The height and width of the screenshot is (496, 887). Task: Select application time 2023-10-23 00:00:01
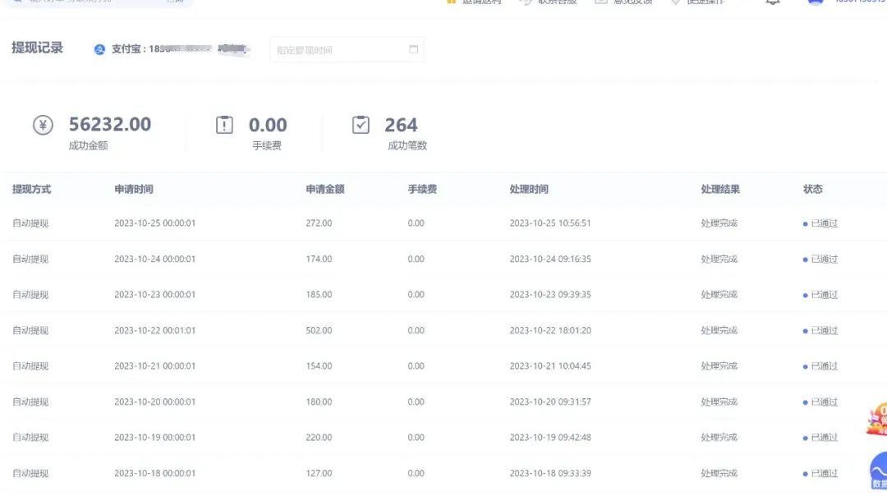(155, 295)
